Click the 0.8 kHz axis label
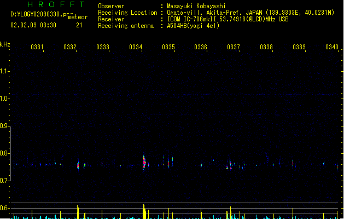344x219 pixels. tap(4, 153)
